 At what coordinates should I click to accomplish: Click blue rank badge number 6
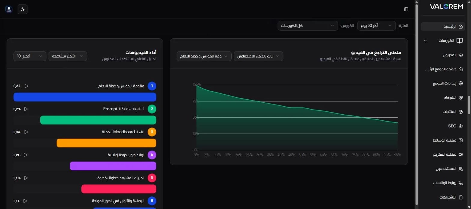coord(152,201)
